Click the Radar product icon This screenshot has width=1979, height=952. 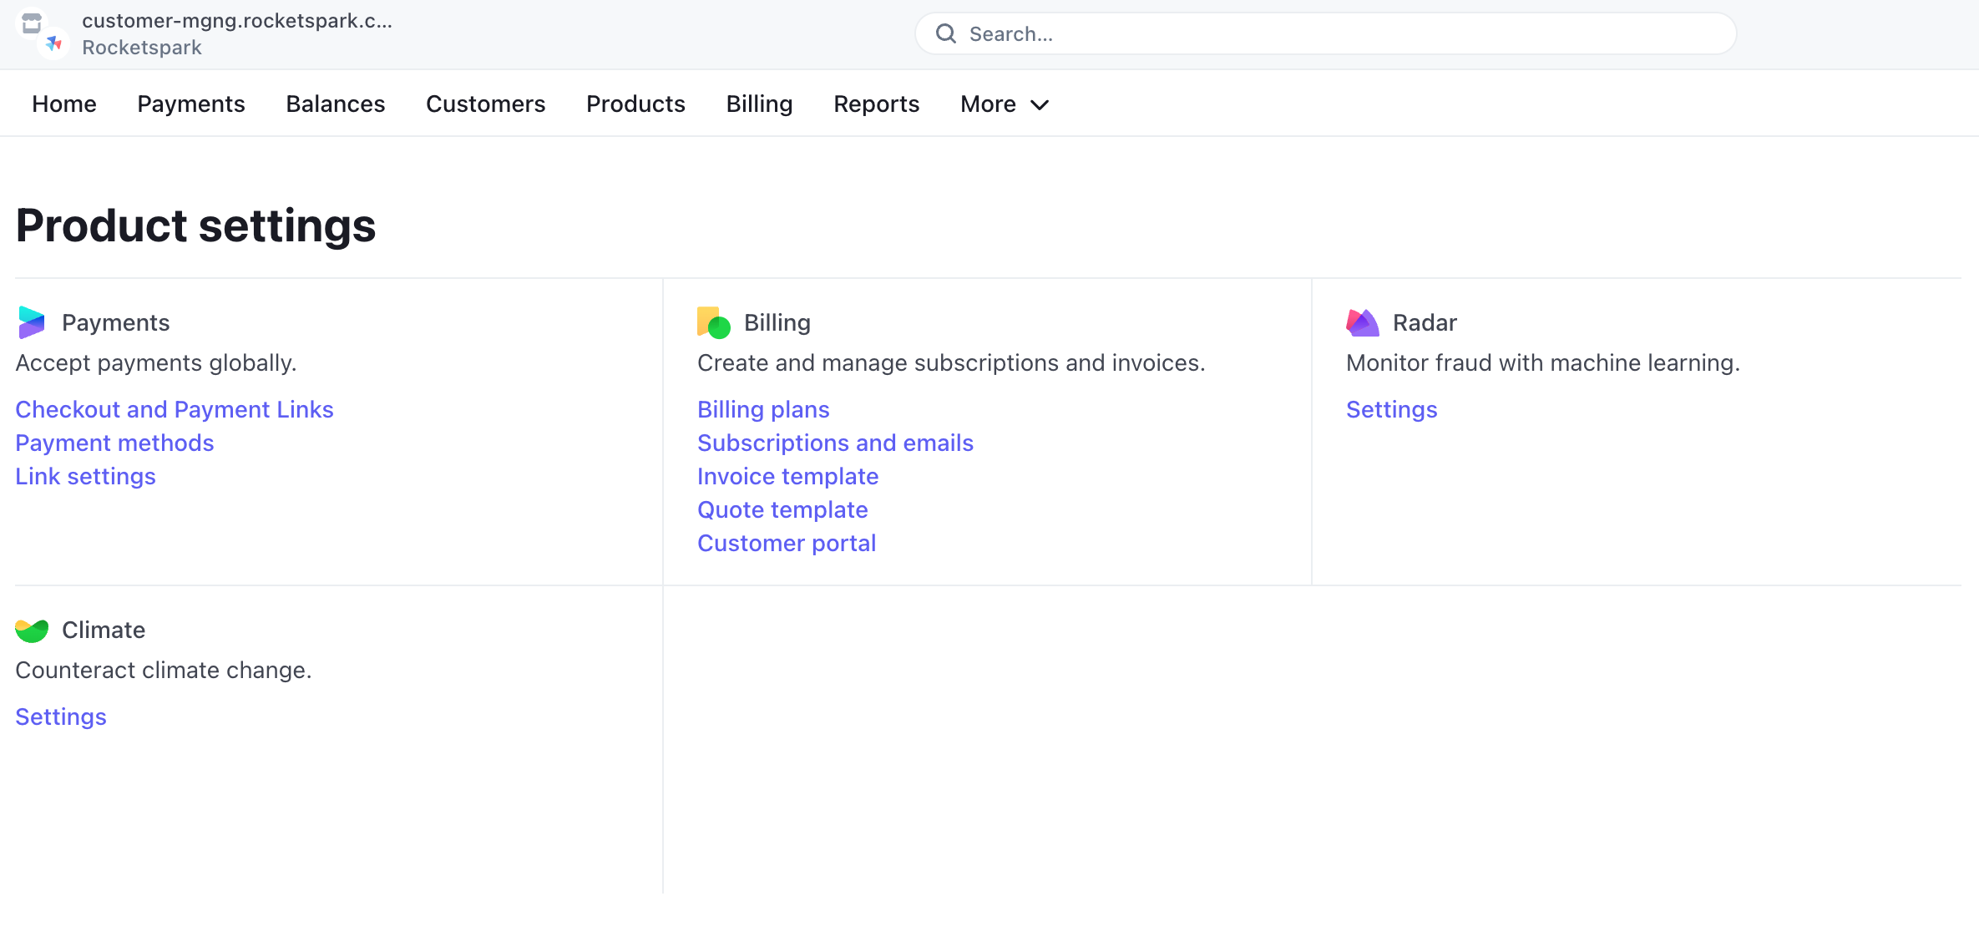(x=1362, y=322)
